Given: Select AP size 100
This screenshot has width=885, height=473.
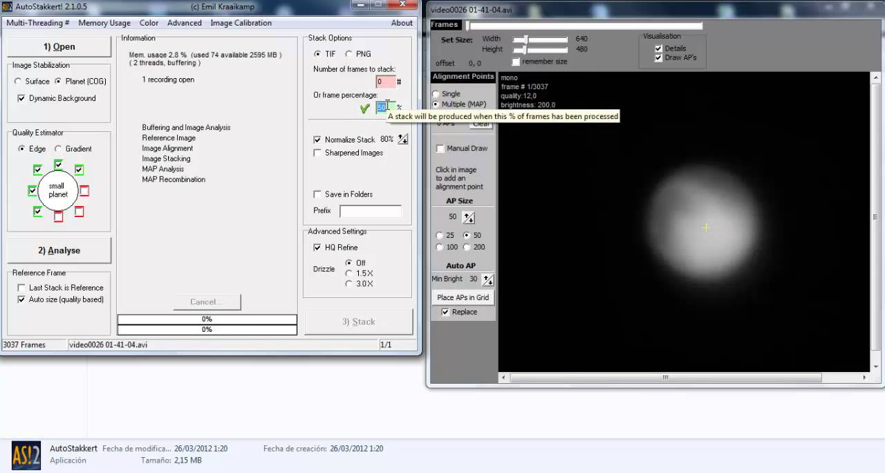Looking at the screenshot, I should point(440,247).
